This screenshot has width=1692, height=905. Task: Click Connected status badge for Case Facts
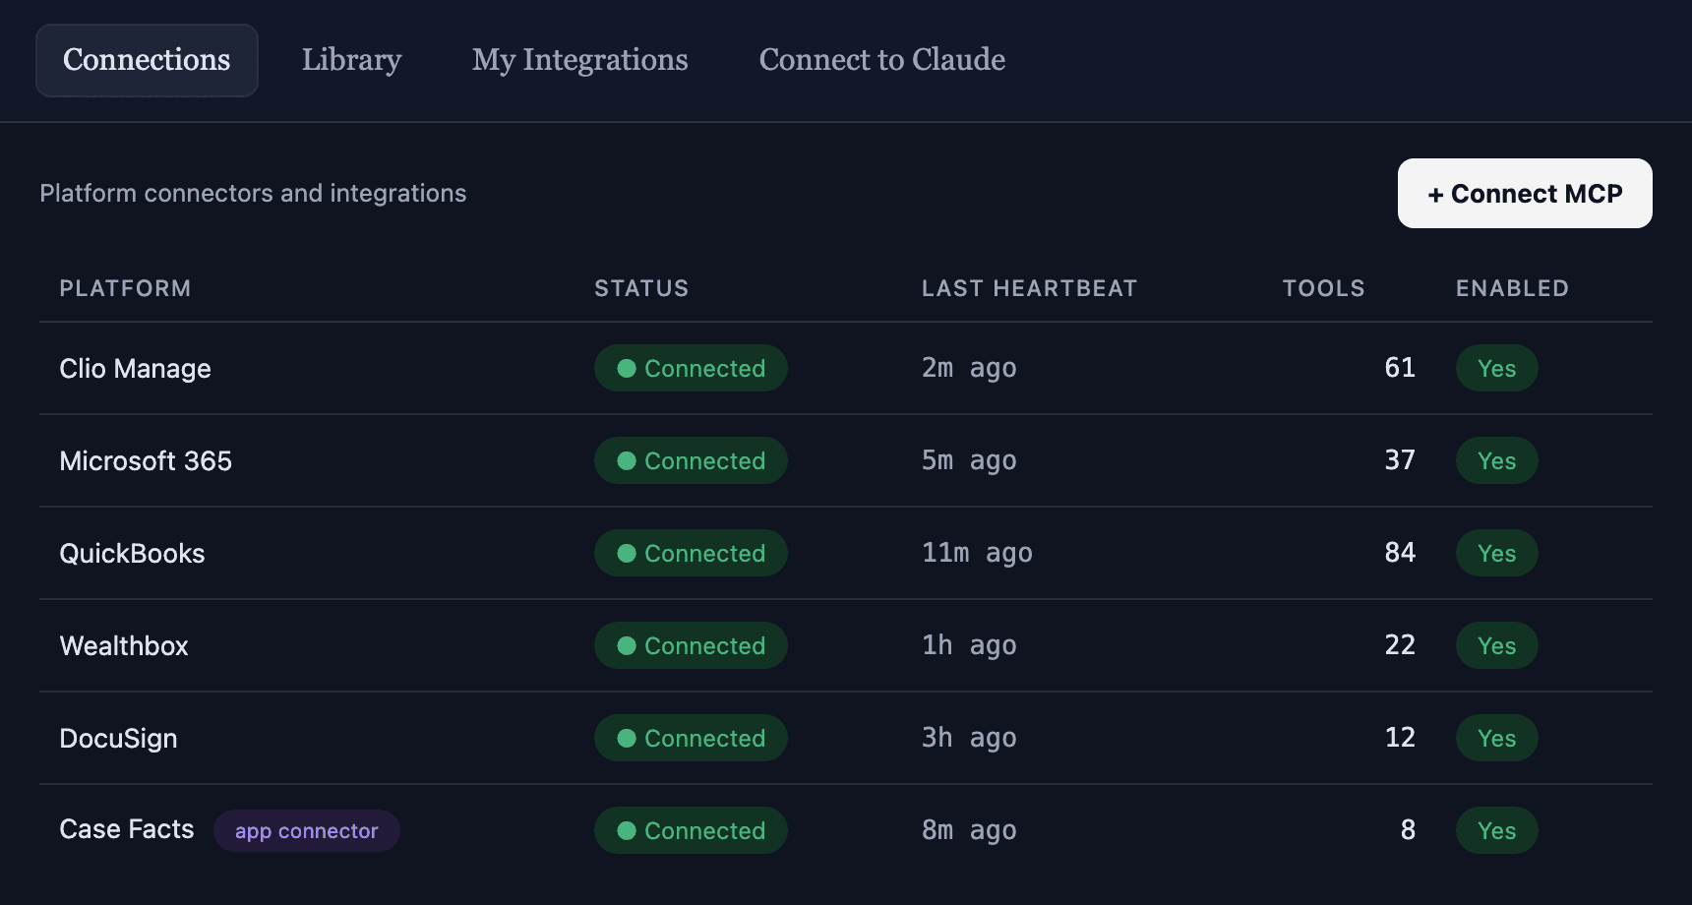[x=691, y=830]
